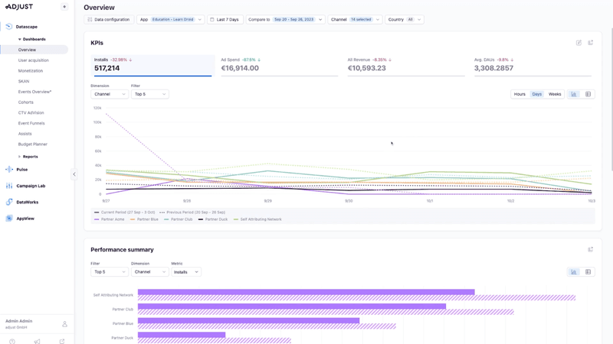The width and height of the screenshot is (613, 344).
Task: Open the Last 7 Days date picker
Action: [225, 20]
